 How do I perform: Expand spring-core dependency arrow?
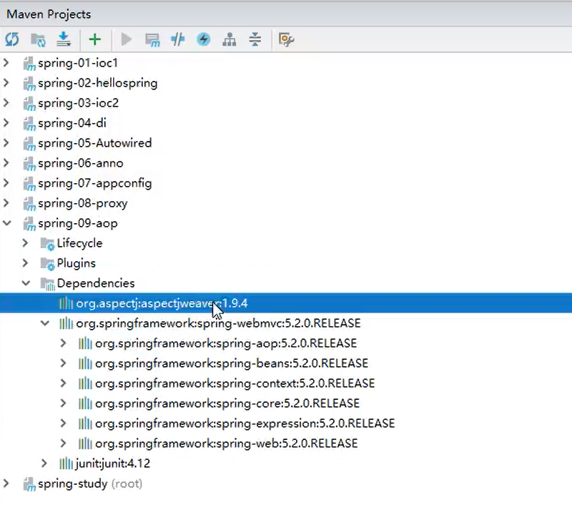(x=63, y=403)
